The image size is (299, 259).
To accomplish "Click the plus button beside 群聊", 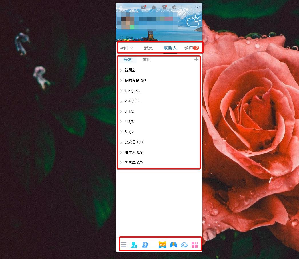I will pyautogui.click(x=196, y=60).
